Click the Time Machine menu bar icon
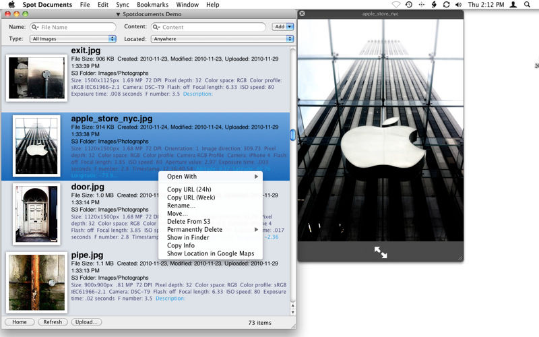 click(409, 5)
